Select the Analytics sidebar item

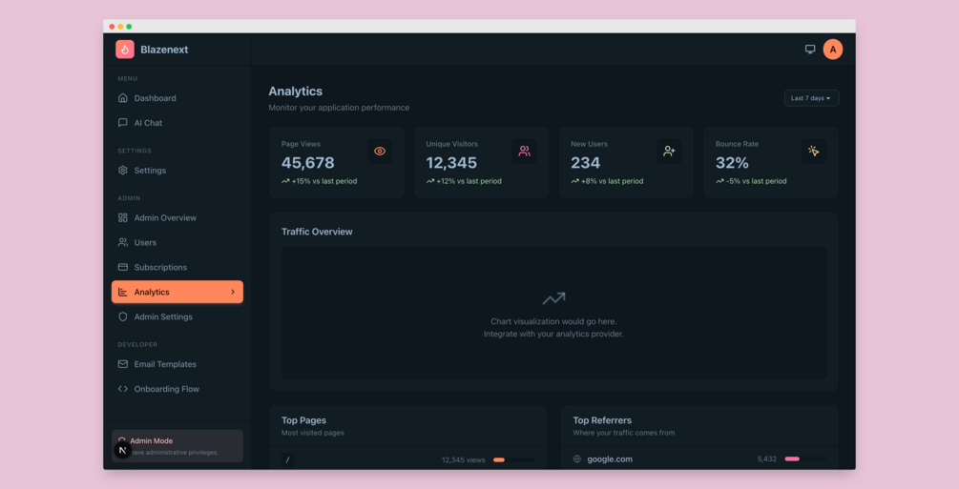click(x=177, y=293)
